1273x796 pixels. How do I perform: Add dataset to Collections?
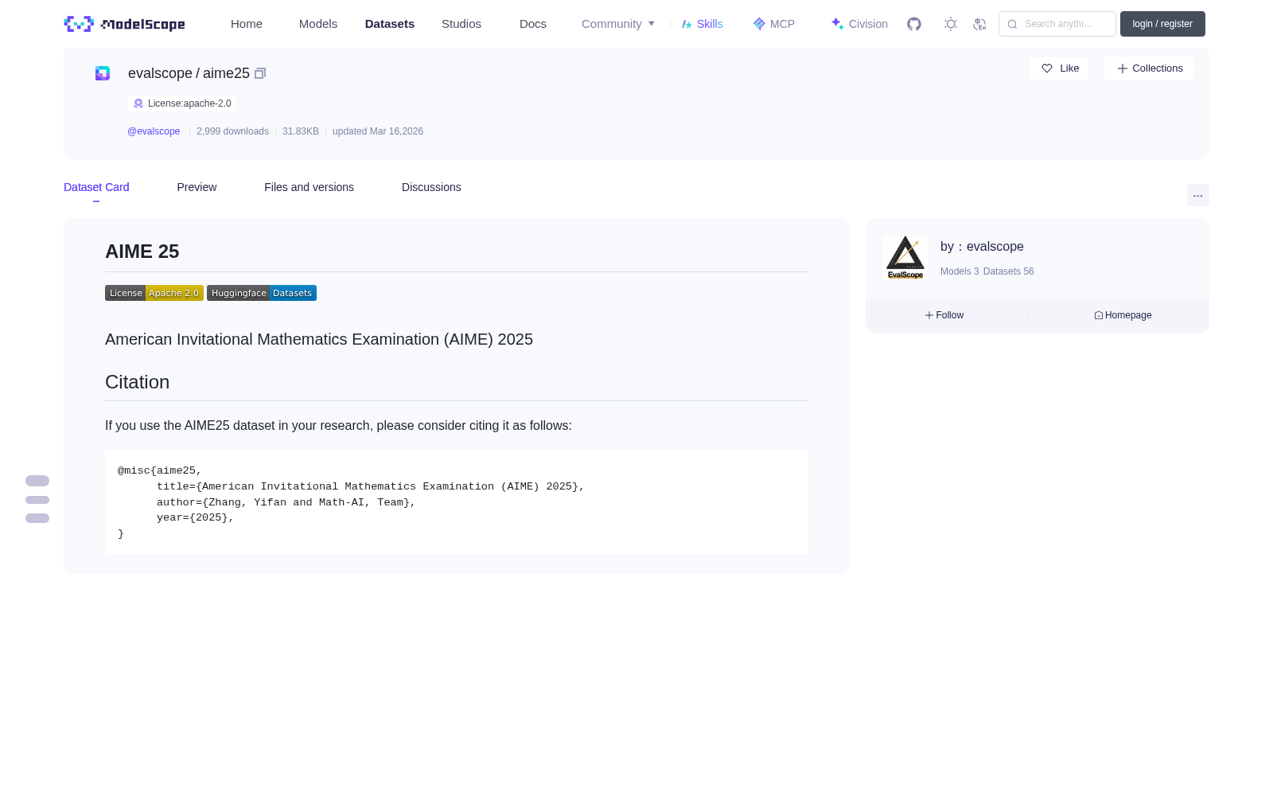(x=1149, y=68)
